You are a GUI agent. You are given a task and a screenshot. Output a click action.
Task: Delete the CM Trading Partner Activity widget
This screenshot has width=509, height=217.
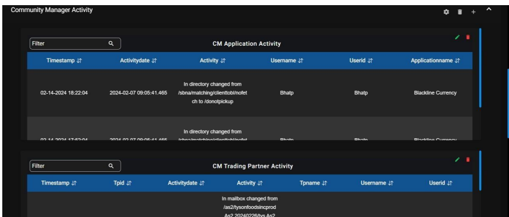click(468, 160)
